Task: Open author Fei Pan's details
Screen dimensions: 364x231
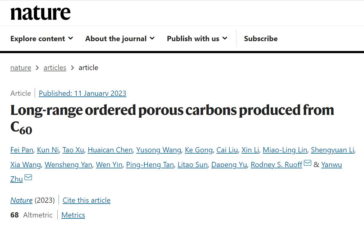Action: coord(21,150)
